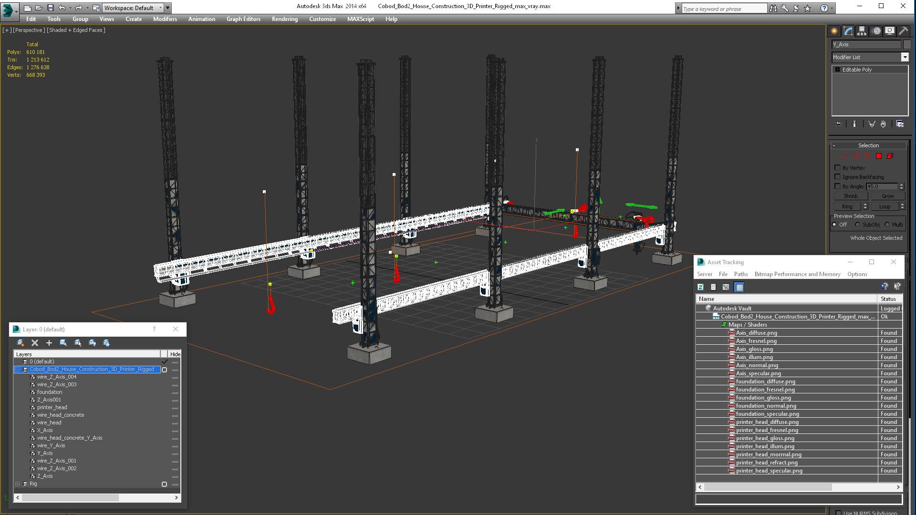Refresh the Asset Tracking list
The height and width of the screenshot is (515, 916).
tap(700, 287)
